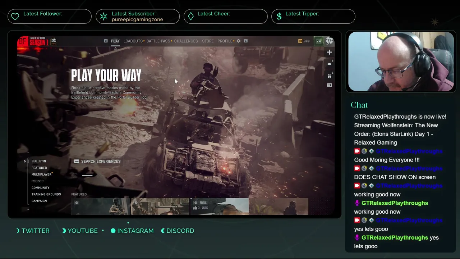Click the 'PLAY YOUR WAY' headline
The image size is (460, 259).
click(106, 76)
